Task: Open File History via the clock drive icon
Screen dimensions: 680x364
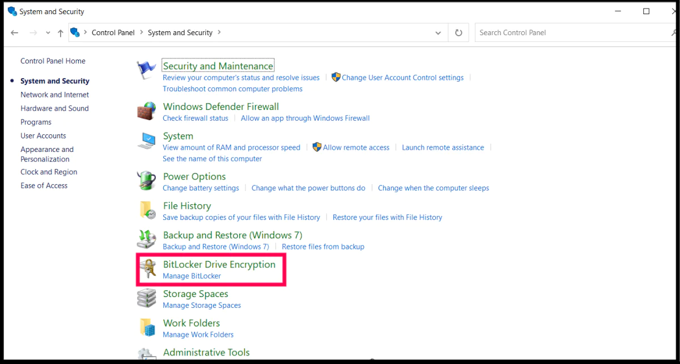Action: tap(146, 210)
